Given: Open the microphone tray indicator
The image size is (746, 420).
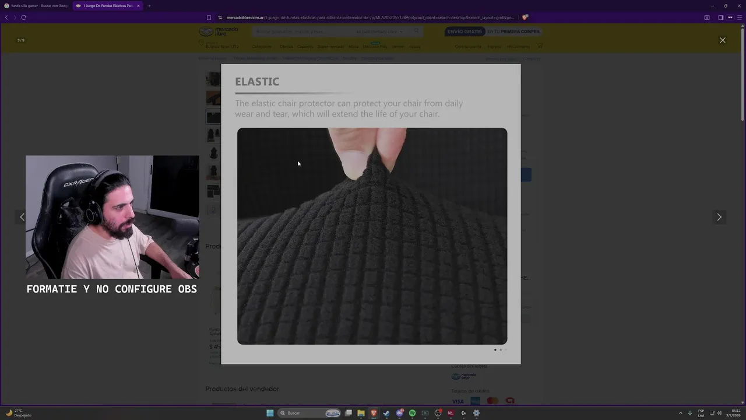Looking at the screenshot, I should coord(690,413).
